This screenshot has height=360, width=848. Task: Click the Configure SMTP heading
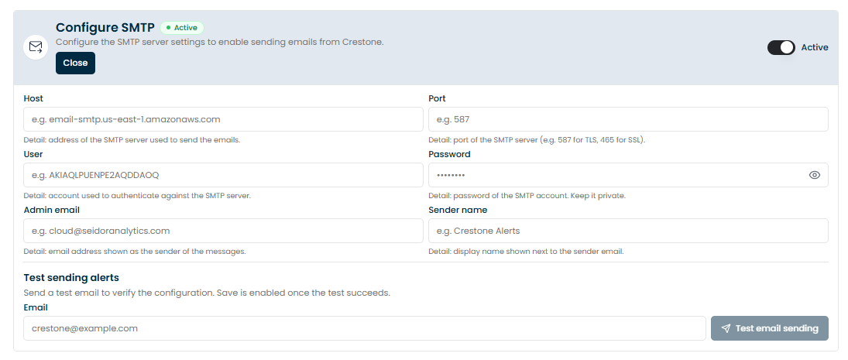coord(105,28)
